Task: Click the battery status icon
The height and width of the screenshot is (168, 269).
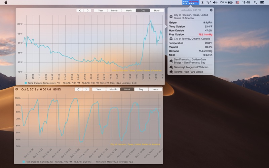Action: tap(230, 2)
